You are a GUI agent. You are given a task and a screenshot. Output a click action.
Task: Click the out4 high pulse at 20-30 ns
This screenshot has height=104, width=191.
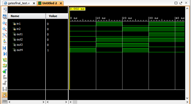click(135, 50)
